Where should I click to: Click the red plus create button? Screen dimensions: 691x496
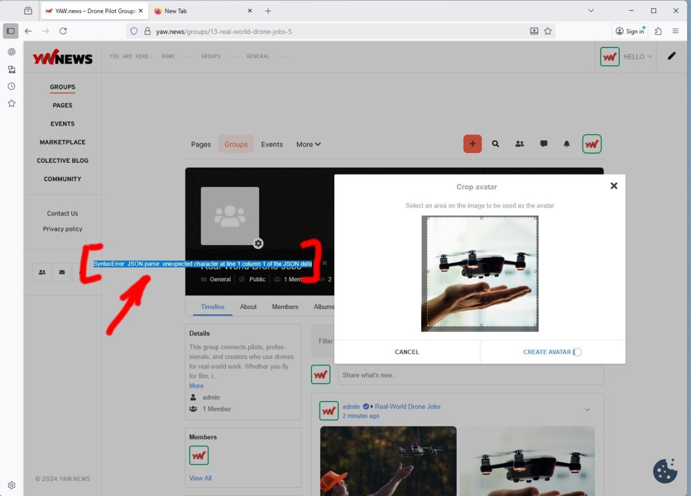[x=472, y=144]
